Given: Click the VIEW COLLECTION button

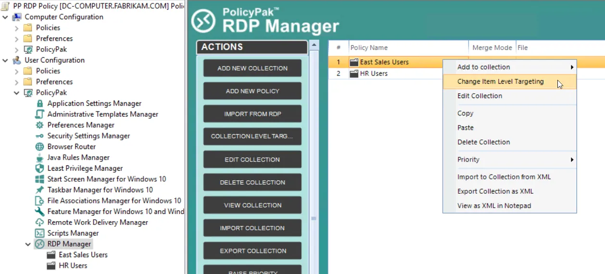Looking at the screenshot, I should 252,205.
